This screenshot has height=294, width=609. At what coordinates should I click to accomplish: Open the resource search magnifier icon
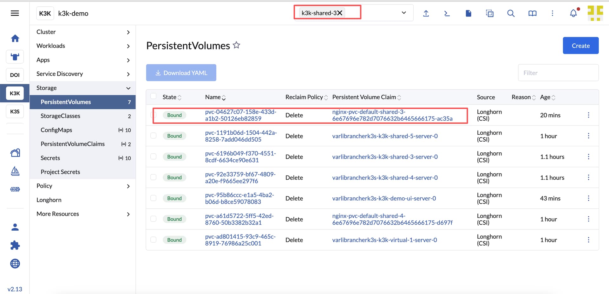point(511,13)
